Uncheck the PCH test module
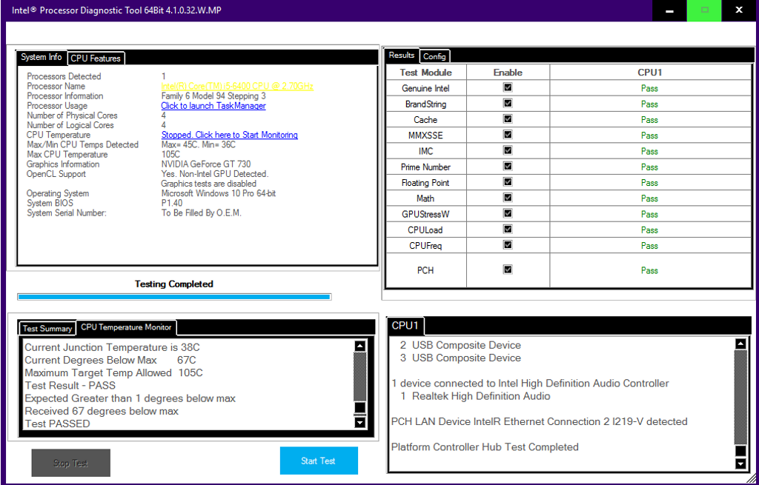 pyautogui.click(x=508, y=270)
